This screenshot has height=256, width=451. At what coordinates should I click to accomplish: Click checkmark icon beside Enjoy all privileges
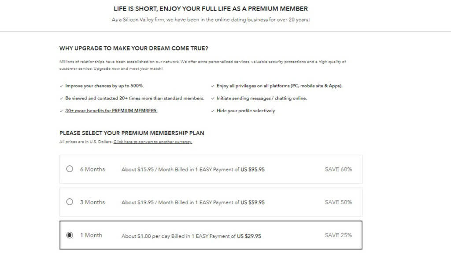213,86
